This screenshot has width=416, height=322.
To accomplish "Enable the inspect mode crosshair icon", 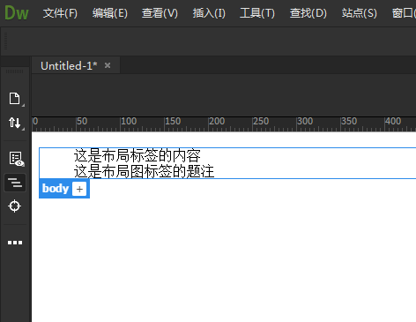I will point(14,206).
